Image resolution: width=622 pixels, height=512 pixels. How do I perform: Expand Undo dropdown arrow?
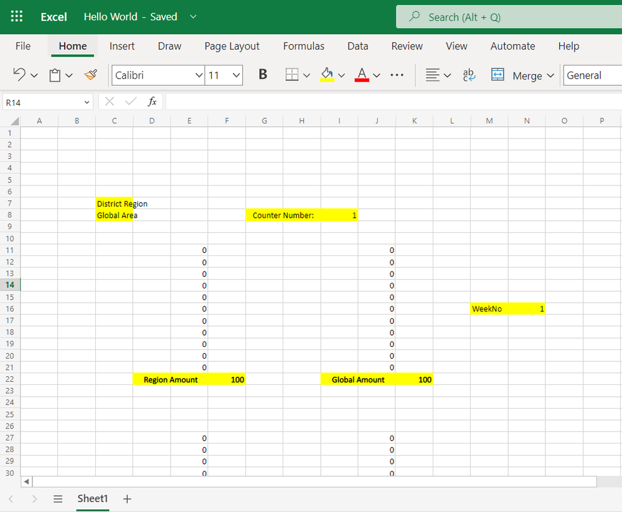[x=34, y=75]
